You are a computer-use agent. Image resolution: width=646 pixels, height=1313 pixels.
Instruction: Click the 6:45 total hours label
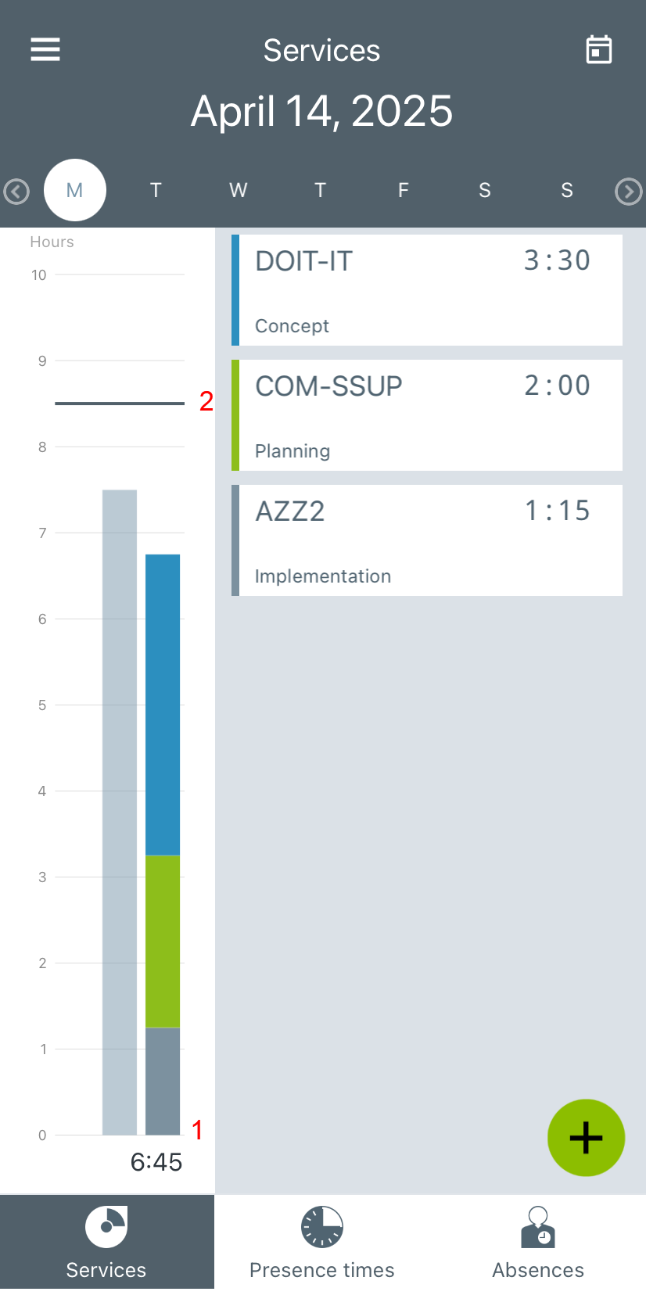coord(156,1162)
